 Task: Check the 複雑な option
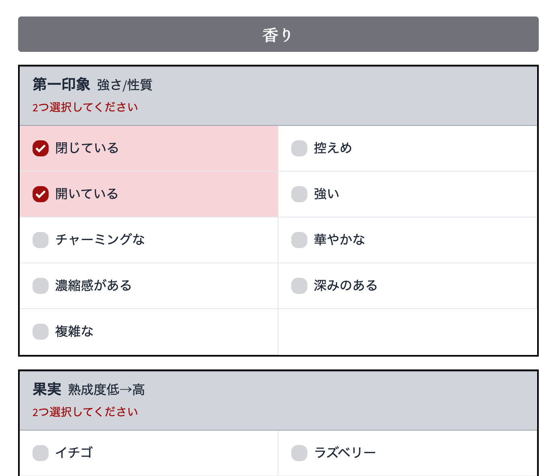pos(74,331)
